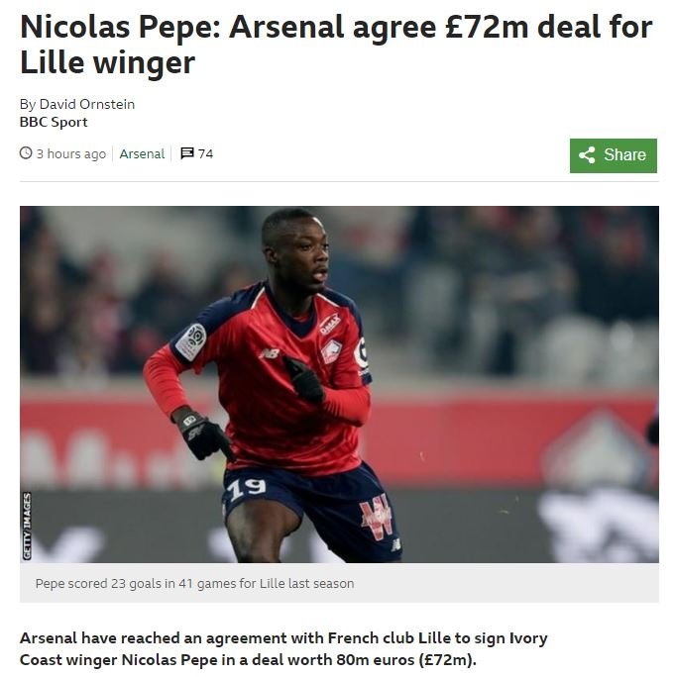This screenshot has width=674, height=677.
Task: Click the caption about 23 goals in 41 games
Action: [194, 583]
